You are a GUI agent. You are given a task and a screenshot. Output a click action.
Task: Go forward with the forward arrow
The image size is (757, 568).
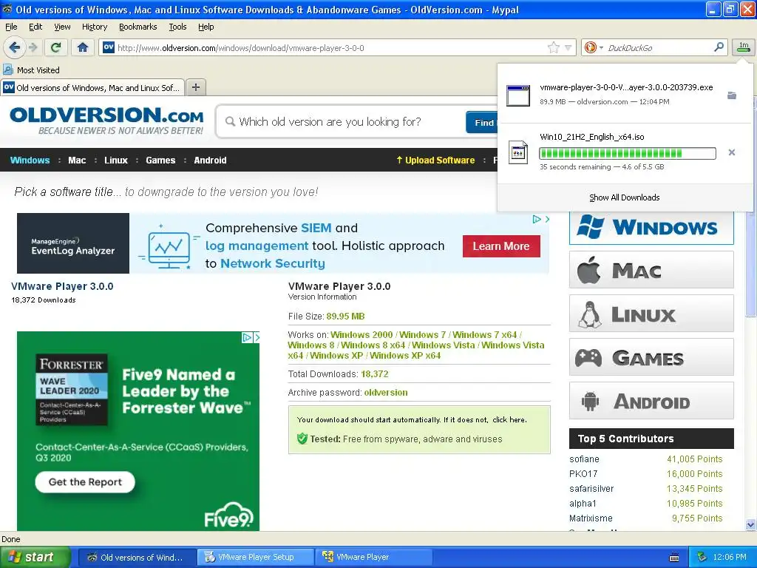(x=33, y=47)
